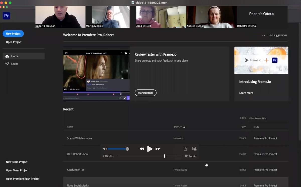Click Start tutorial button
The image size is (301, 187).
(145, 93)
